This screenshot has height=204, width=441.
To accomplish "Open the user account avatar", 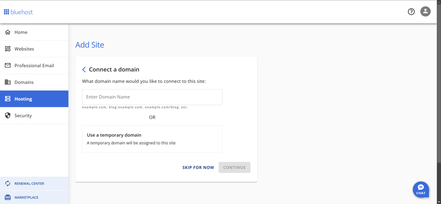I will [x=425, y=12].
